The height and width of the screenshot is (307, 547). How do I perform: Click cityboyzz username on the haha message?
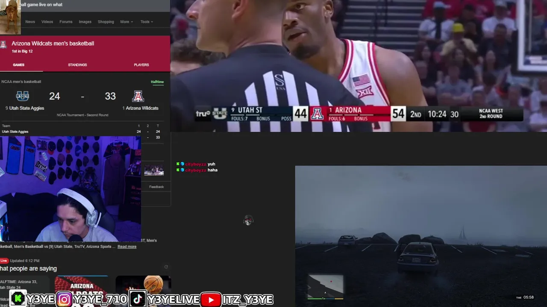tap(195, 170)
